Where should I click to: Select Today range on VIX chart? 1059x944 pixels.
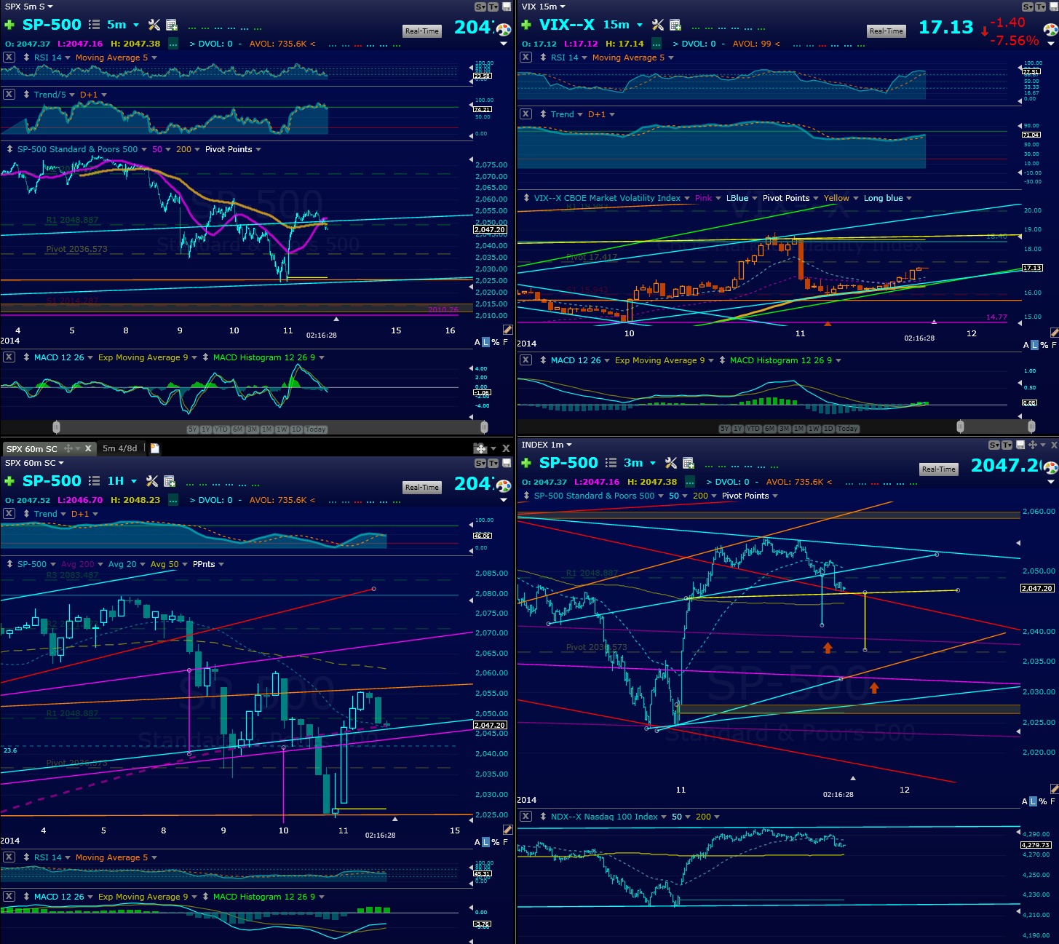(848, 429)
